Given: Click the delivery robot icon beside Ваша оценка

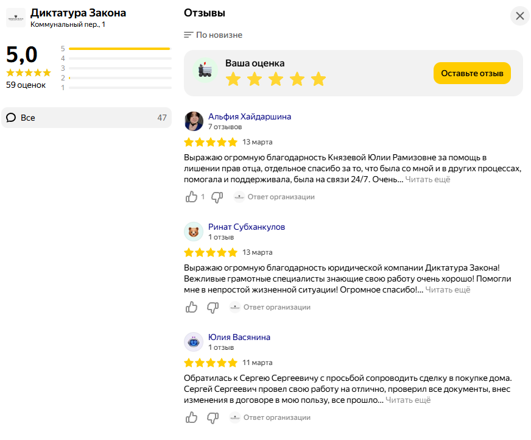Looking at the screenshot, I should coord(205,70).
